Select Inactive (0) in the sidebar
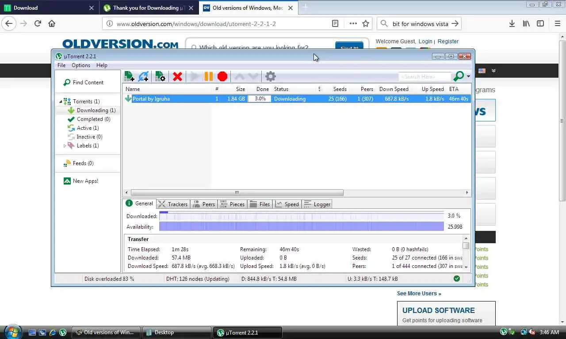This screenshot has width=566, height=339. [x=85, y=137]
